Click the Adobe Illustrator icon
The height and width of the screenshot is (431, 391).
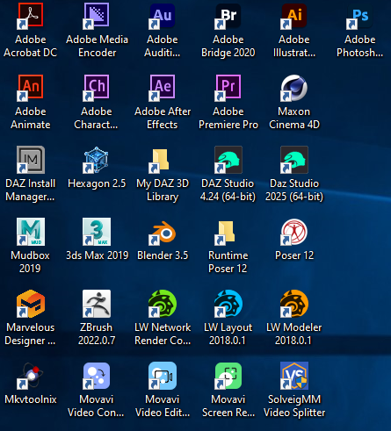(294, 16)
